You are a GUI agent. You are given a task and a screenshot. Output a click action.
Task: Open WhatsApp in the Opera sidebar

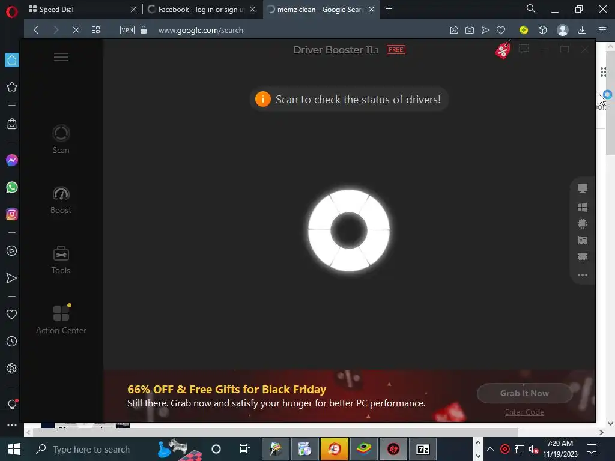coord(12,187)
